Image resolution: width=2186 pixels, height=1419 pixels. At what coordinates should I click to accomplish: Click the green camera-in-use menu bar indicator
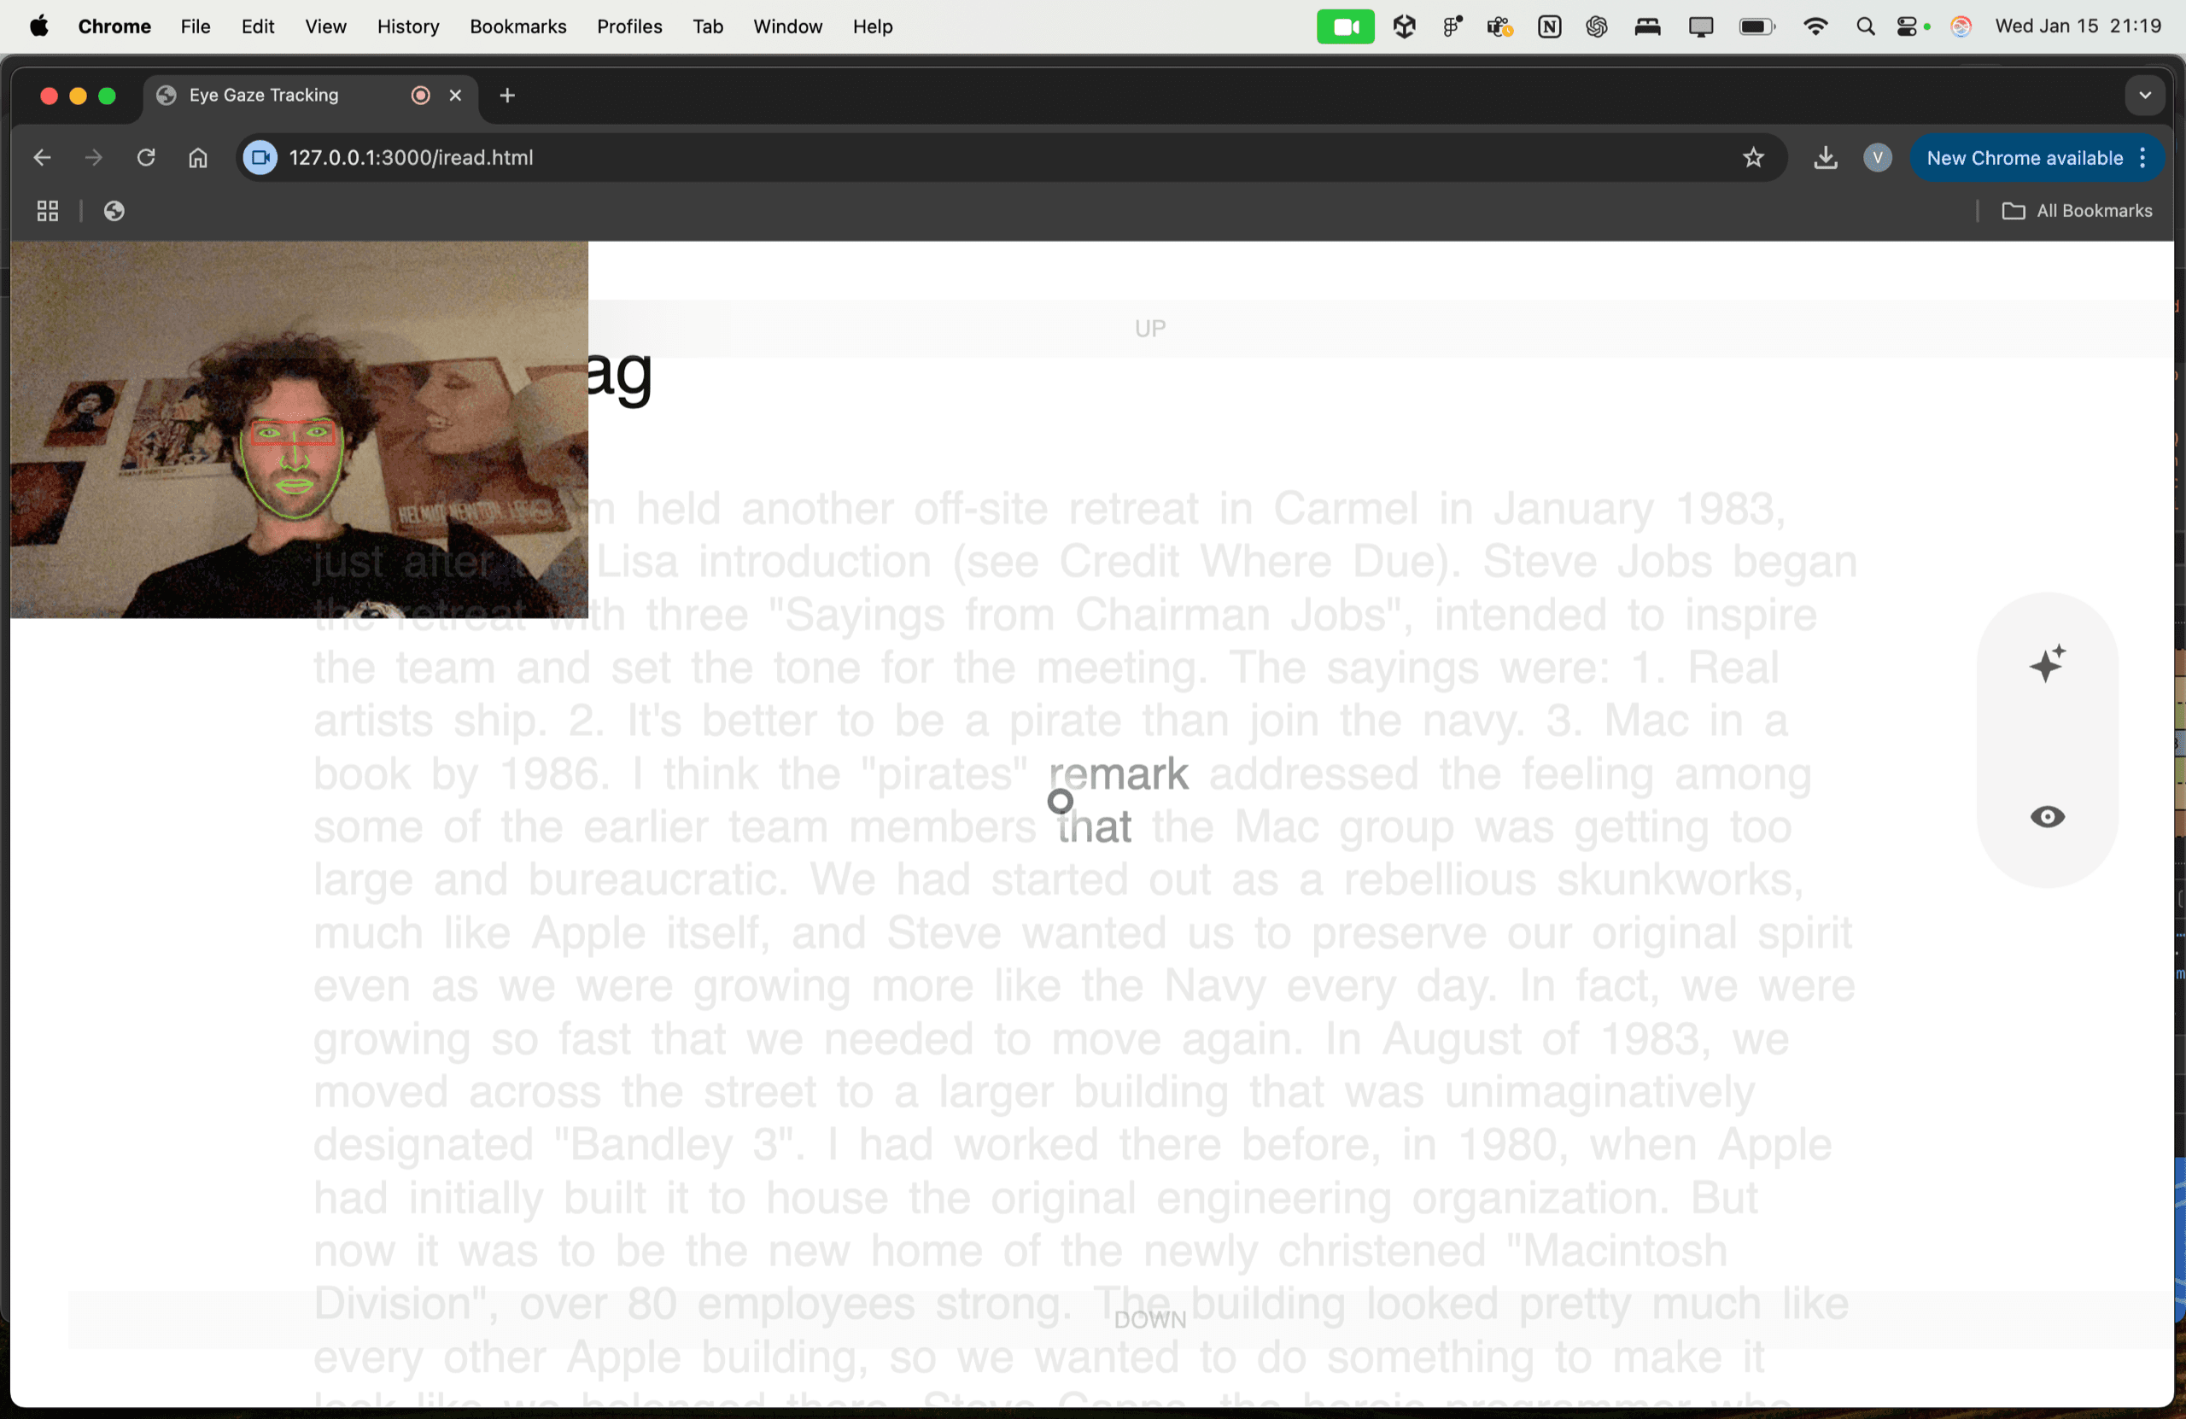[x=1346, y=26]
